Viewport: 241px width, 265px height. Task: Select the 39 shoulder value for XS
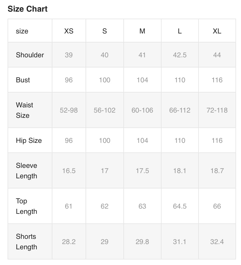click(x=69, y=55)
